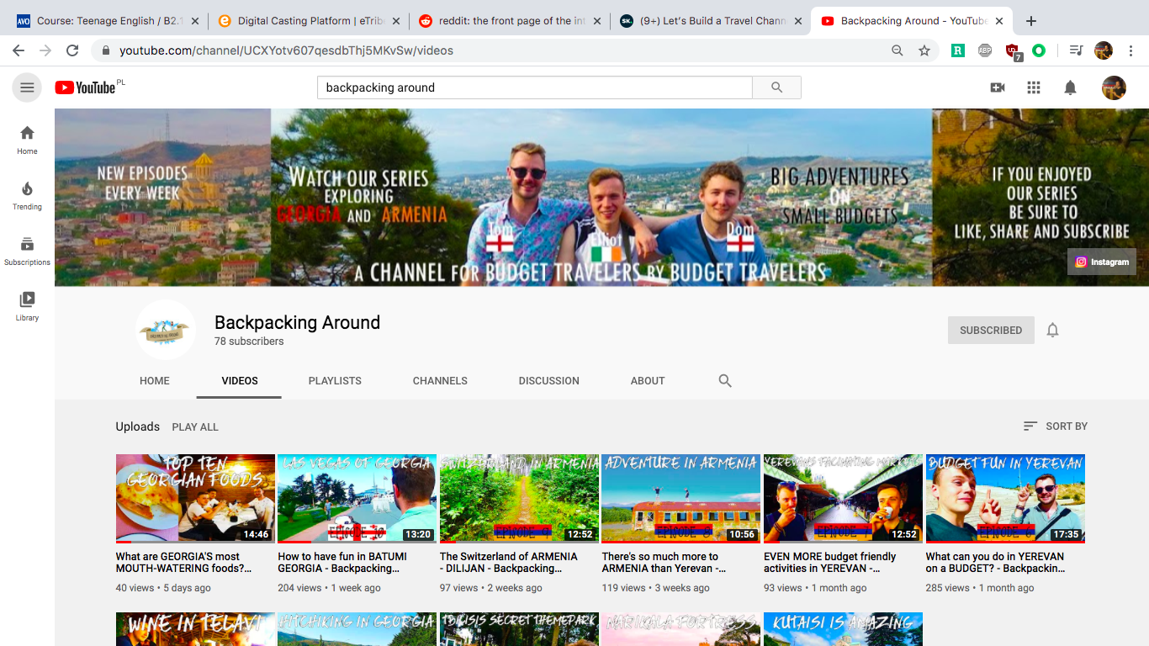Open a new browser tab
Viewport: 1149px width, 646px height.
click(x=1031, y=21)
